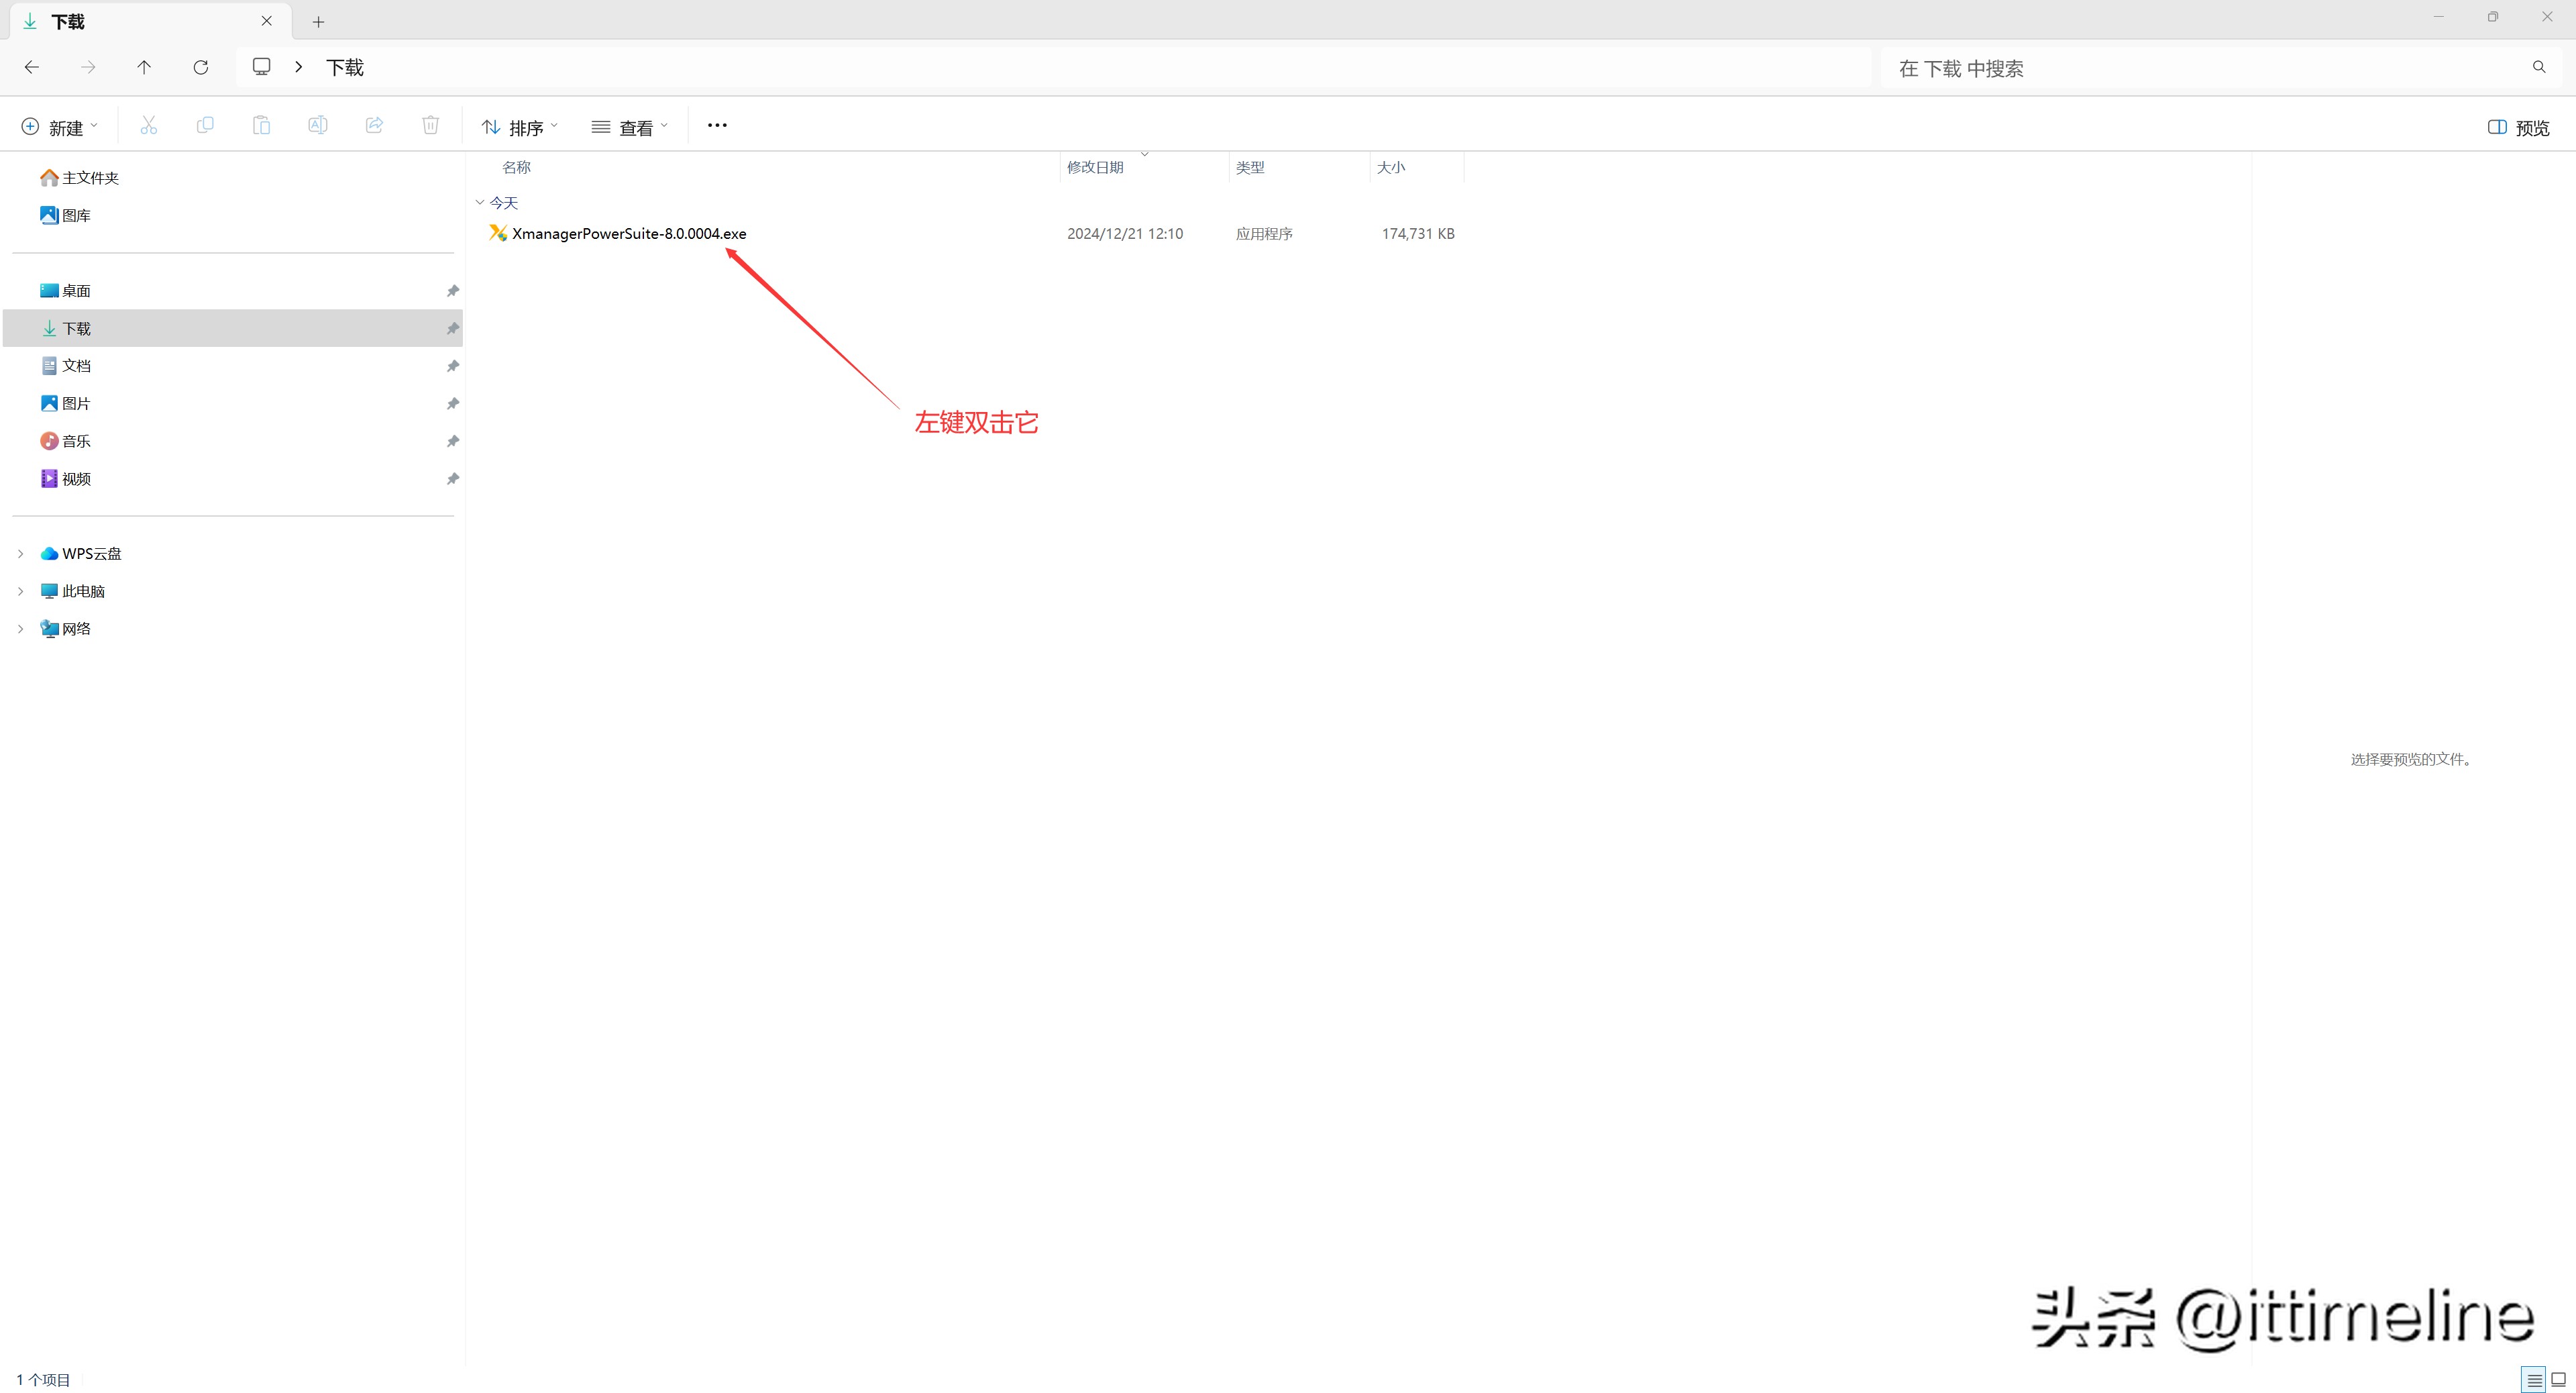Viewport: 2576px width, 1393px height.
Task: Click the Copy icon in toolbar
Action: coord(205,126)
